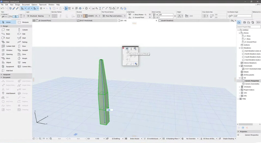Screen dimensions: 261x143
Task: Open the Document menu
Action: coord(26,5)
